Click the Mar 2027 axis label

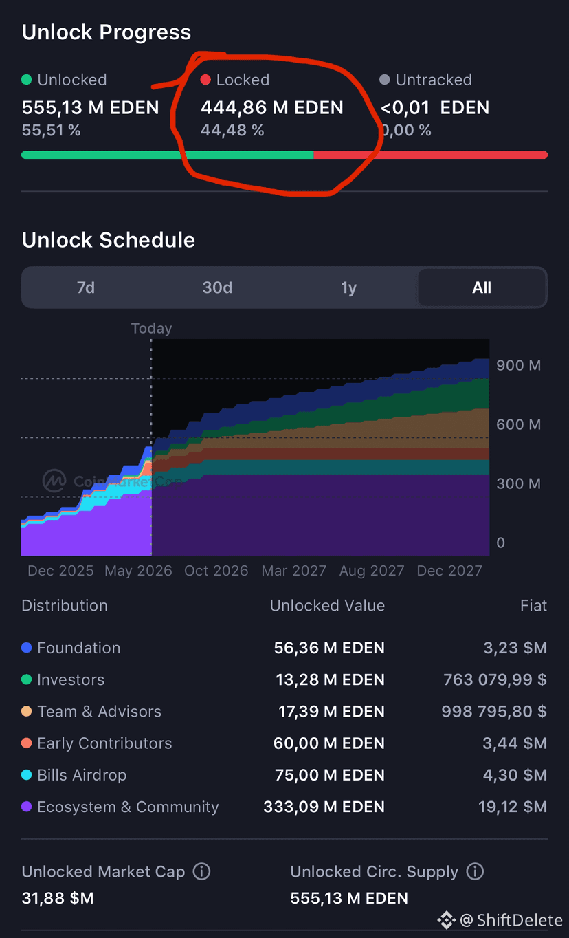pyautogui.click(x=294, y=571)
